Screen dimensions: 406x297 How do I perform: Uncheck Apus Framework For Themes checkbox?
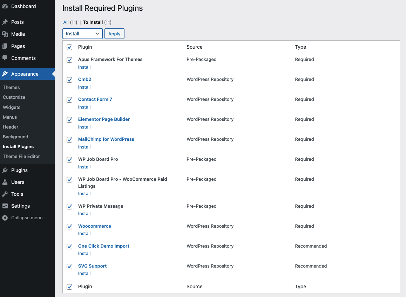pyautogui.click(x=69, y=60)
